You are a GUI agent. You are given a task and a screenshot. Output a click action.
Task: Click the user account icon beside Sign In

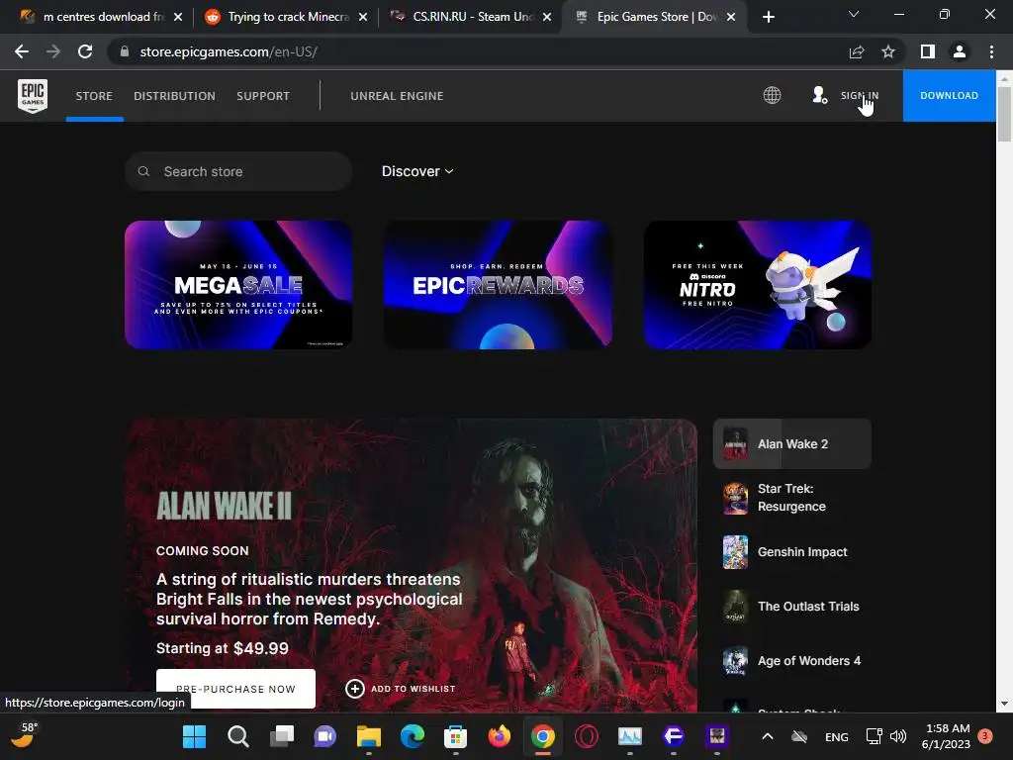(x=819, y=96)
